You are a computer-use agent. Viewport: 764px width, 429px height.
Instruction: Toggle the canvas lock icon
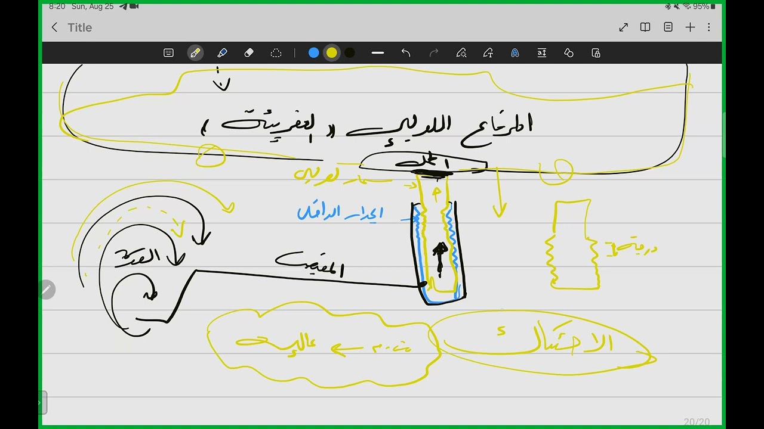coord(596,53)
